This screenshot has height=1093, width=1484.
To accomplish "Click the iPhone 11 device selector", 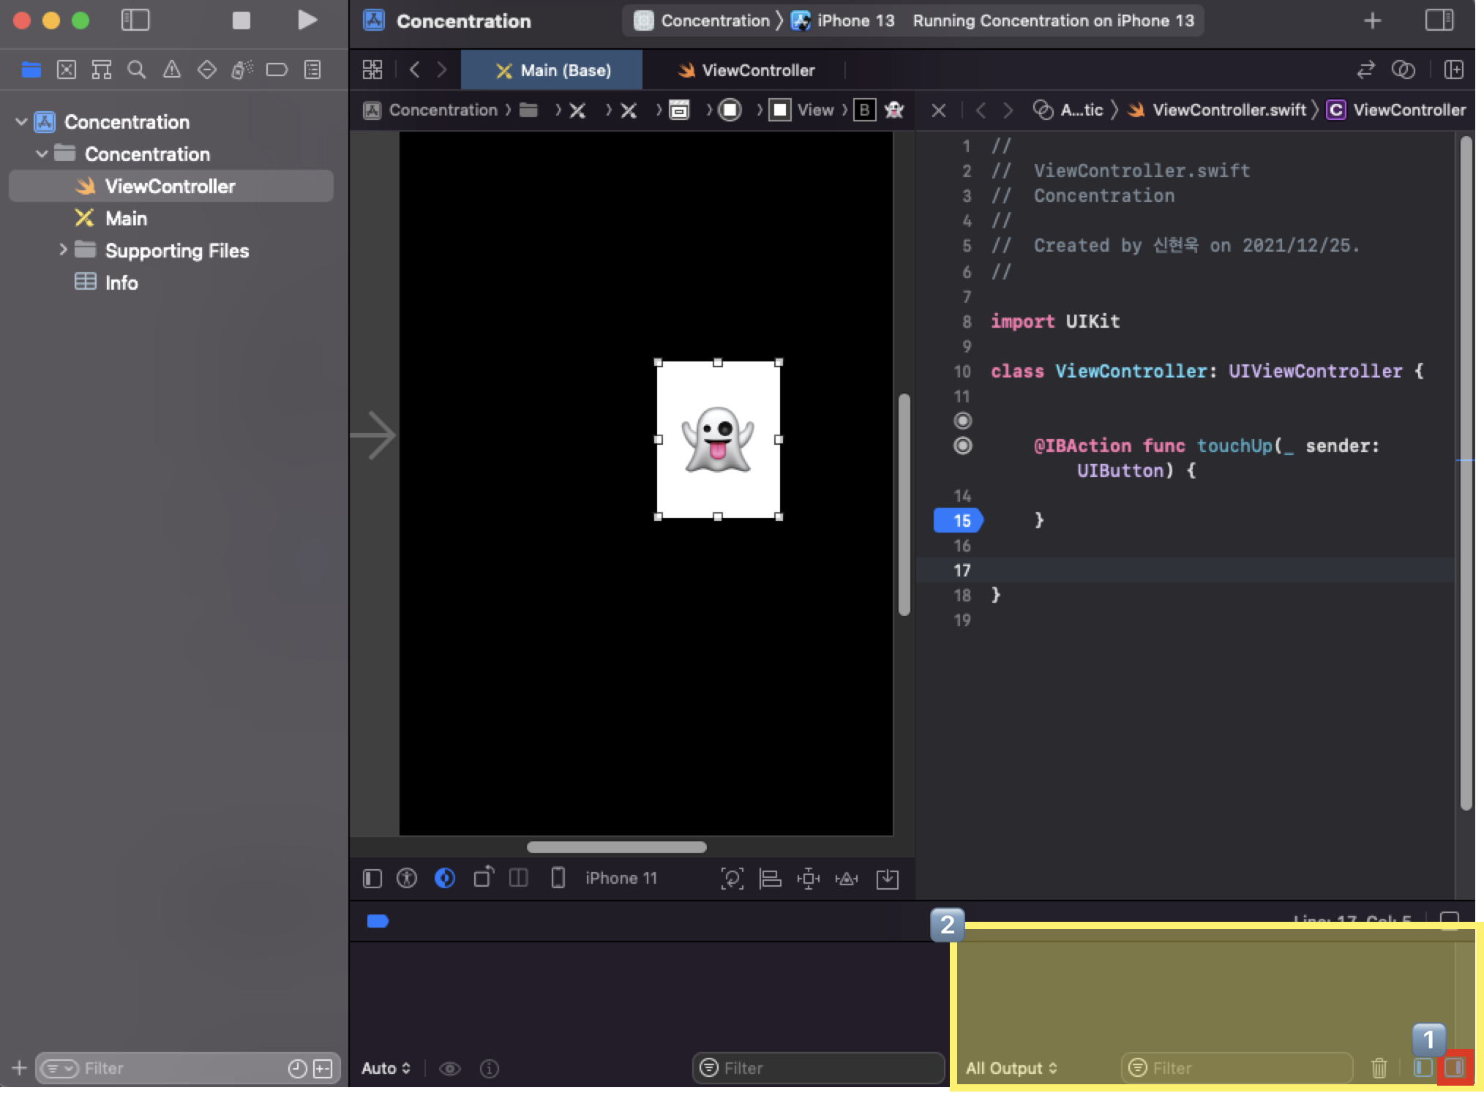I will point(621,878).
